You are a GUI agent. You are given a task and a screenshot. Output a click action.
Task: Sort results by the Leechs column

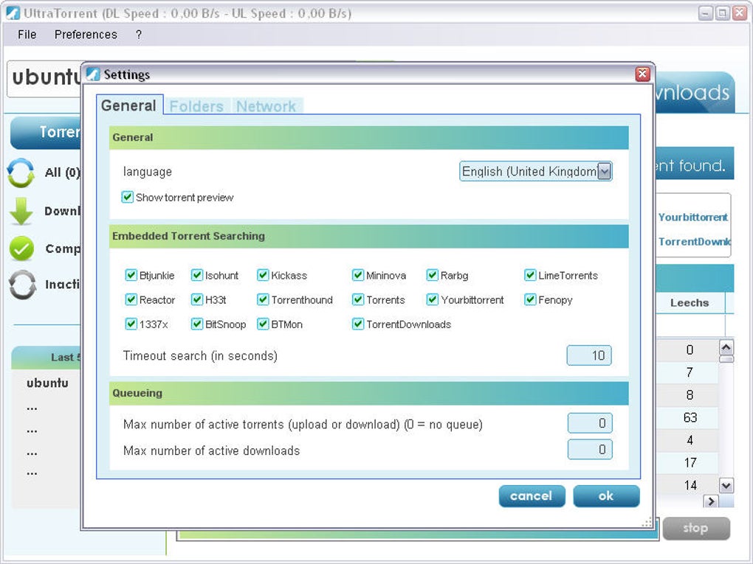pos(690,302)
